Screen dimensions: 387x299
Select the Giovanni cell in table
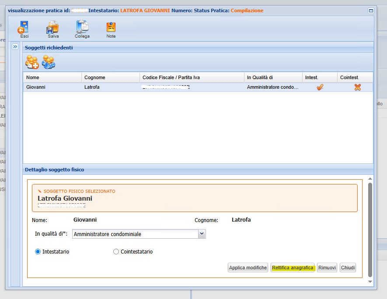[52, 87]
